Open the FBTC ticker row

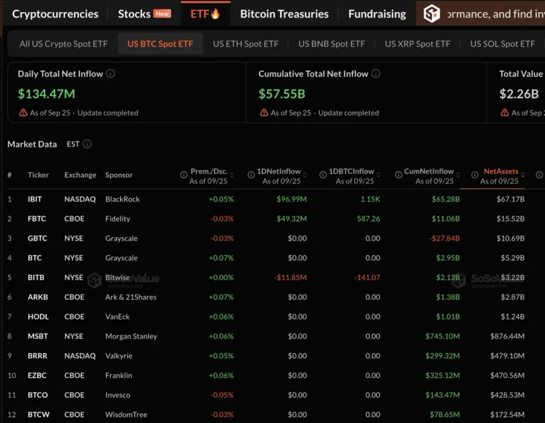37,219
